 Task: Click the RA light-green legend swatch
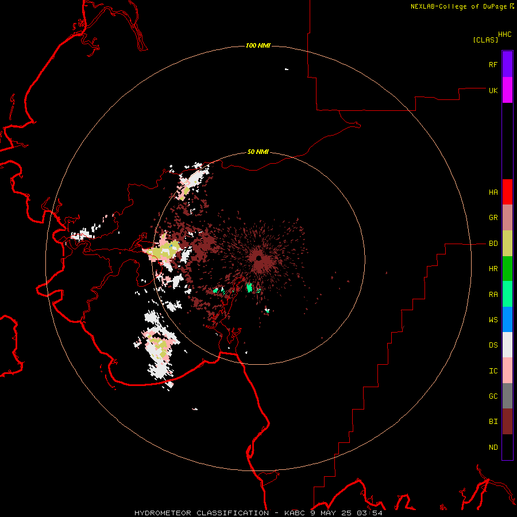507,294
